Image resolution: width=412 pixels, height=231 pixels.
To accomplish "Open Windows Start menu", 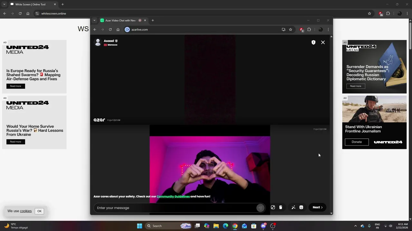I will pyautogui.click(x=139, y=226).
